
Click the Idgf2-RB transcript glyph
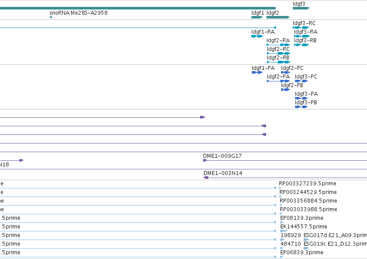[x=279, y=62]
